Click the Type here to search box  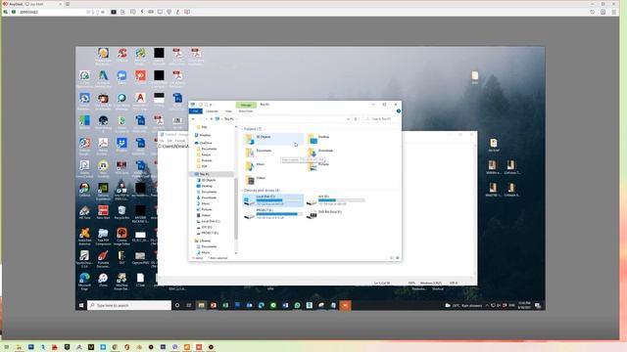coord(129,305)
